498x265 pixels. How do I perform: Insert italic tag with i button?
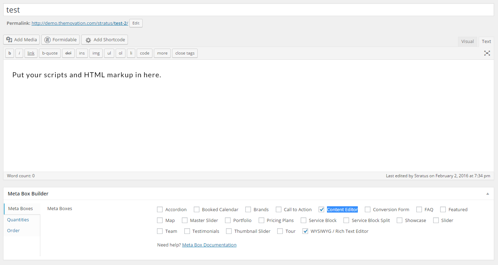[x=19, y=53]
